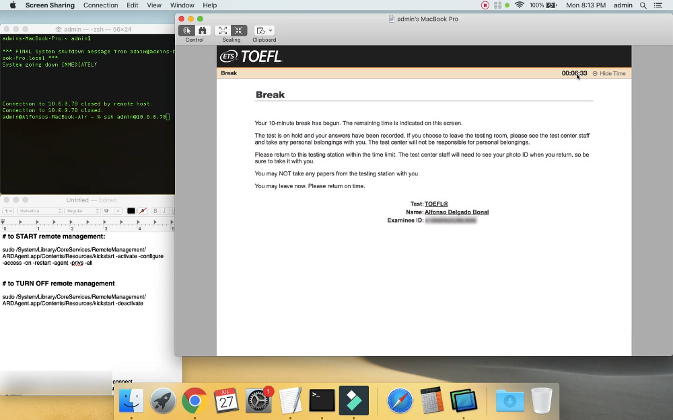Open System Preferences in the Dock
The height and width of the screenshot is (420, 673).
[x=258, y=401]
